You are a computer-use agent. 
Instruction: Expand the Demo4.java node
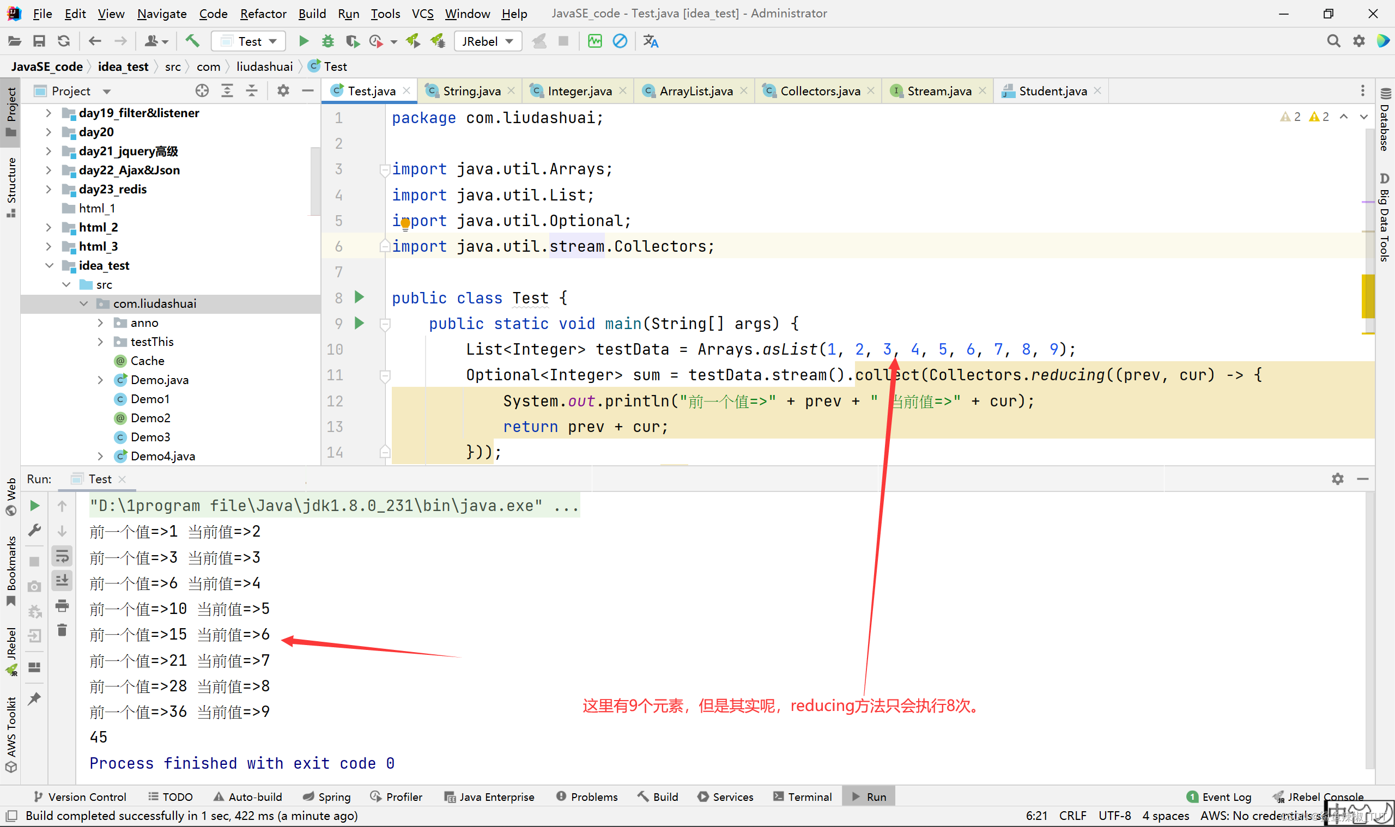click(100, 457)
